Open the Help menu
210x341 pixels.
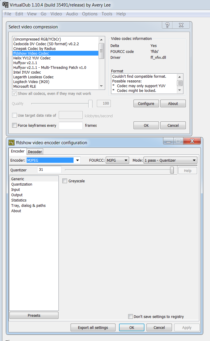[121, 14]
